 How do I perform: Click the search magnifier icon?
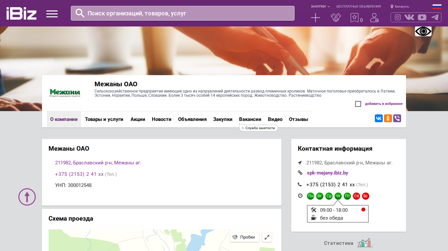pos(80,13)
